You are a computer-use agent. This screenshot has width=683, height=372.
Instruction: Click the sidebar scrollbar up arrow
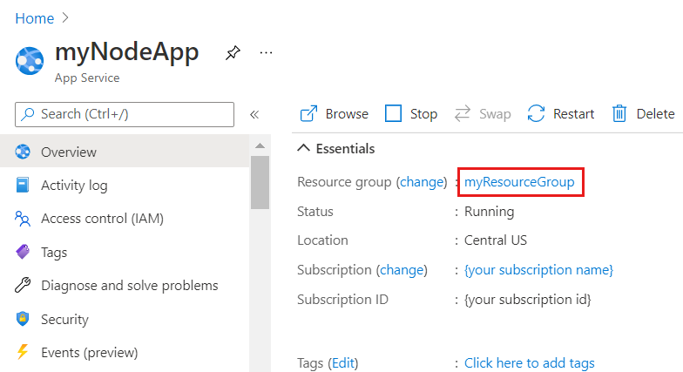click(260, 146)
